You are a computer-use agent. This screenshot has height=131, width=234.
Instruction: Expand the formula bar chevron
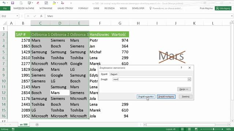coord(232,16)
